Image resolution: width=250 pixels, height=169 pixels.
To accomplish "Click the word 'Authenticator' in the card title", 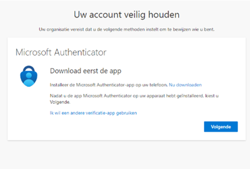I will 80,52.
